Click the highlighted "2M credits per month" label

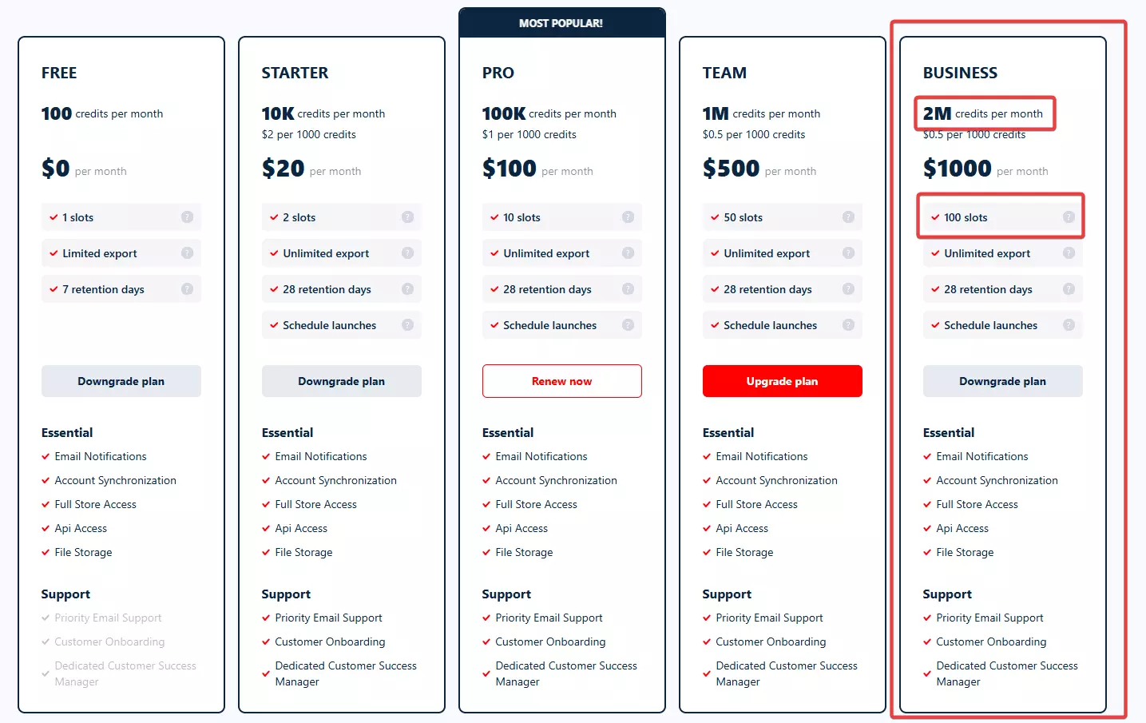tap(985, 113)
